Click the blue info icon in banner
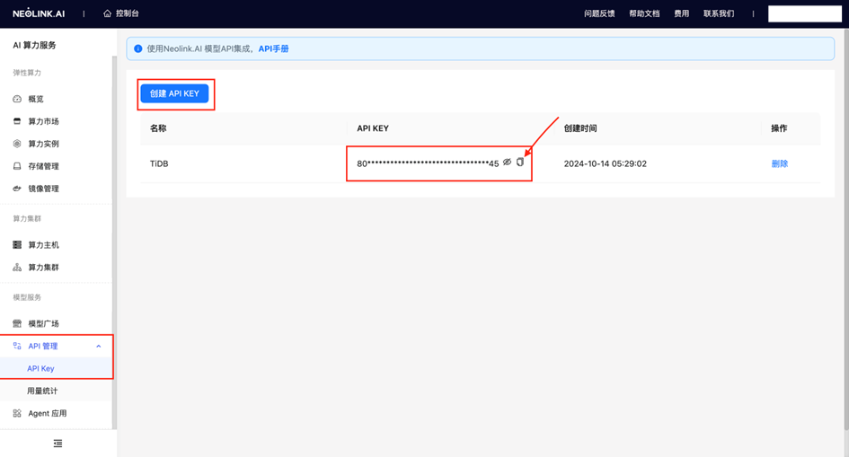 [138, 48]
